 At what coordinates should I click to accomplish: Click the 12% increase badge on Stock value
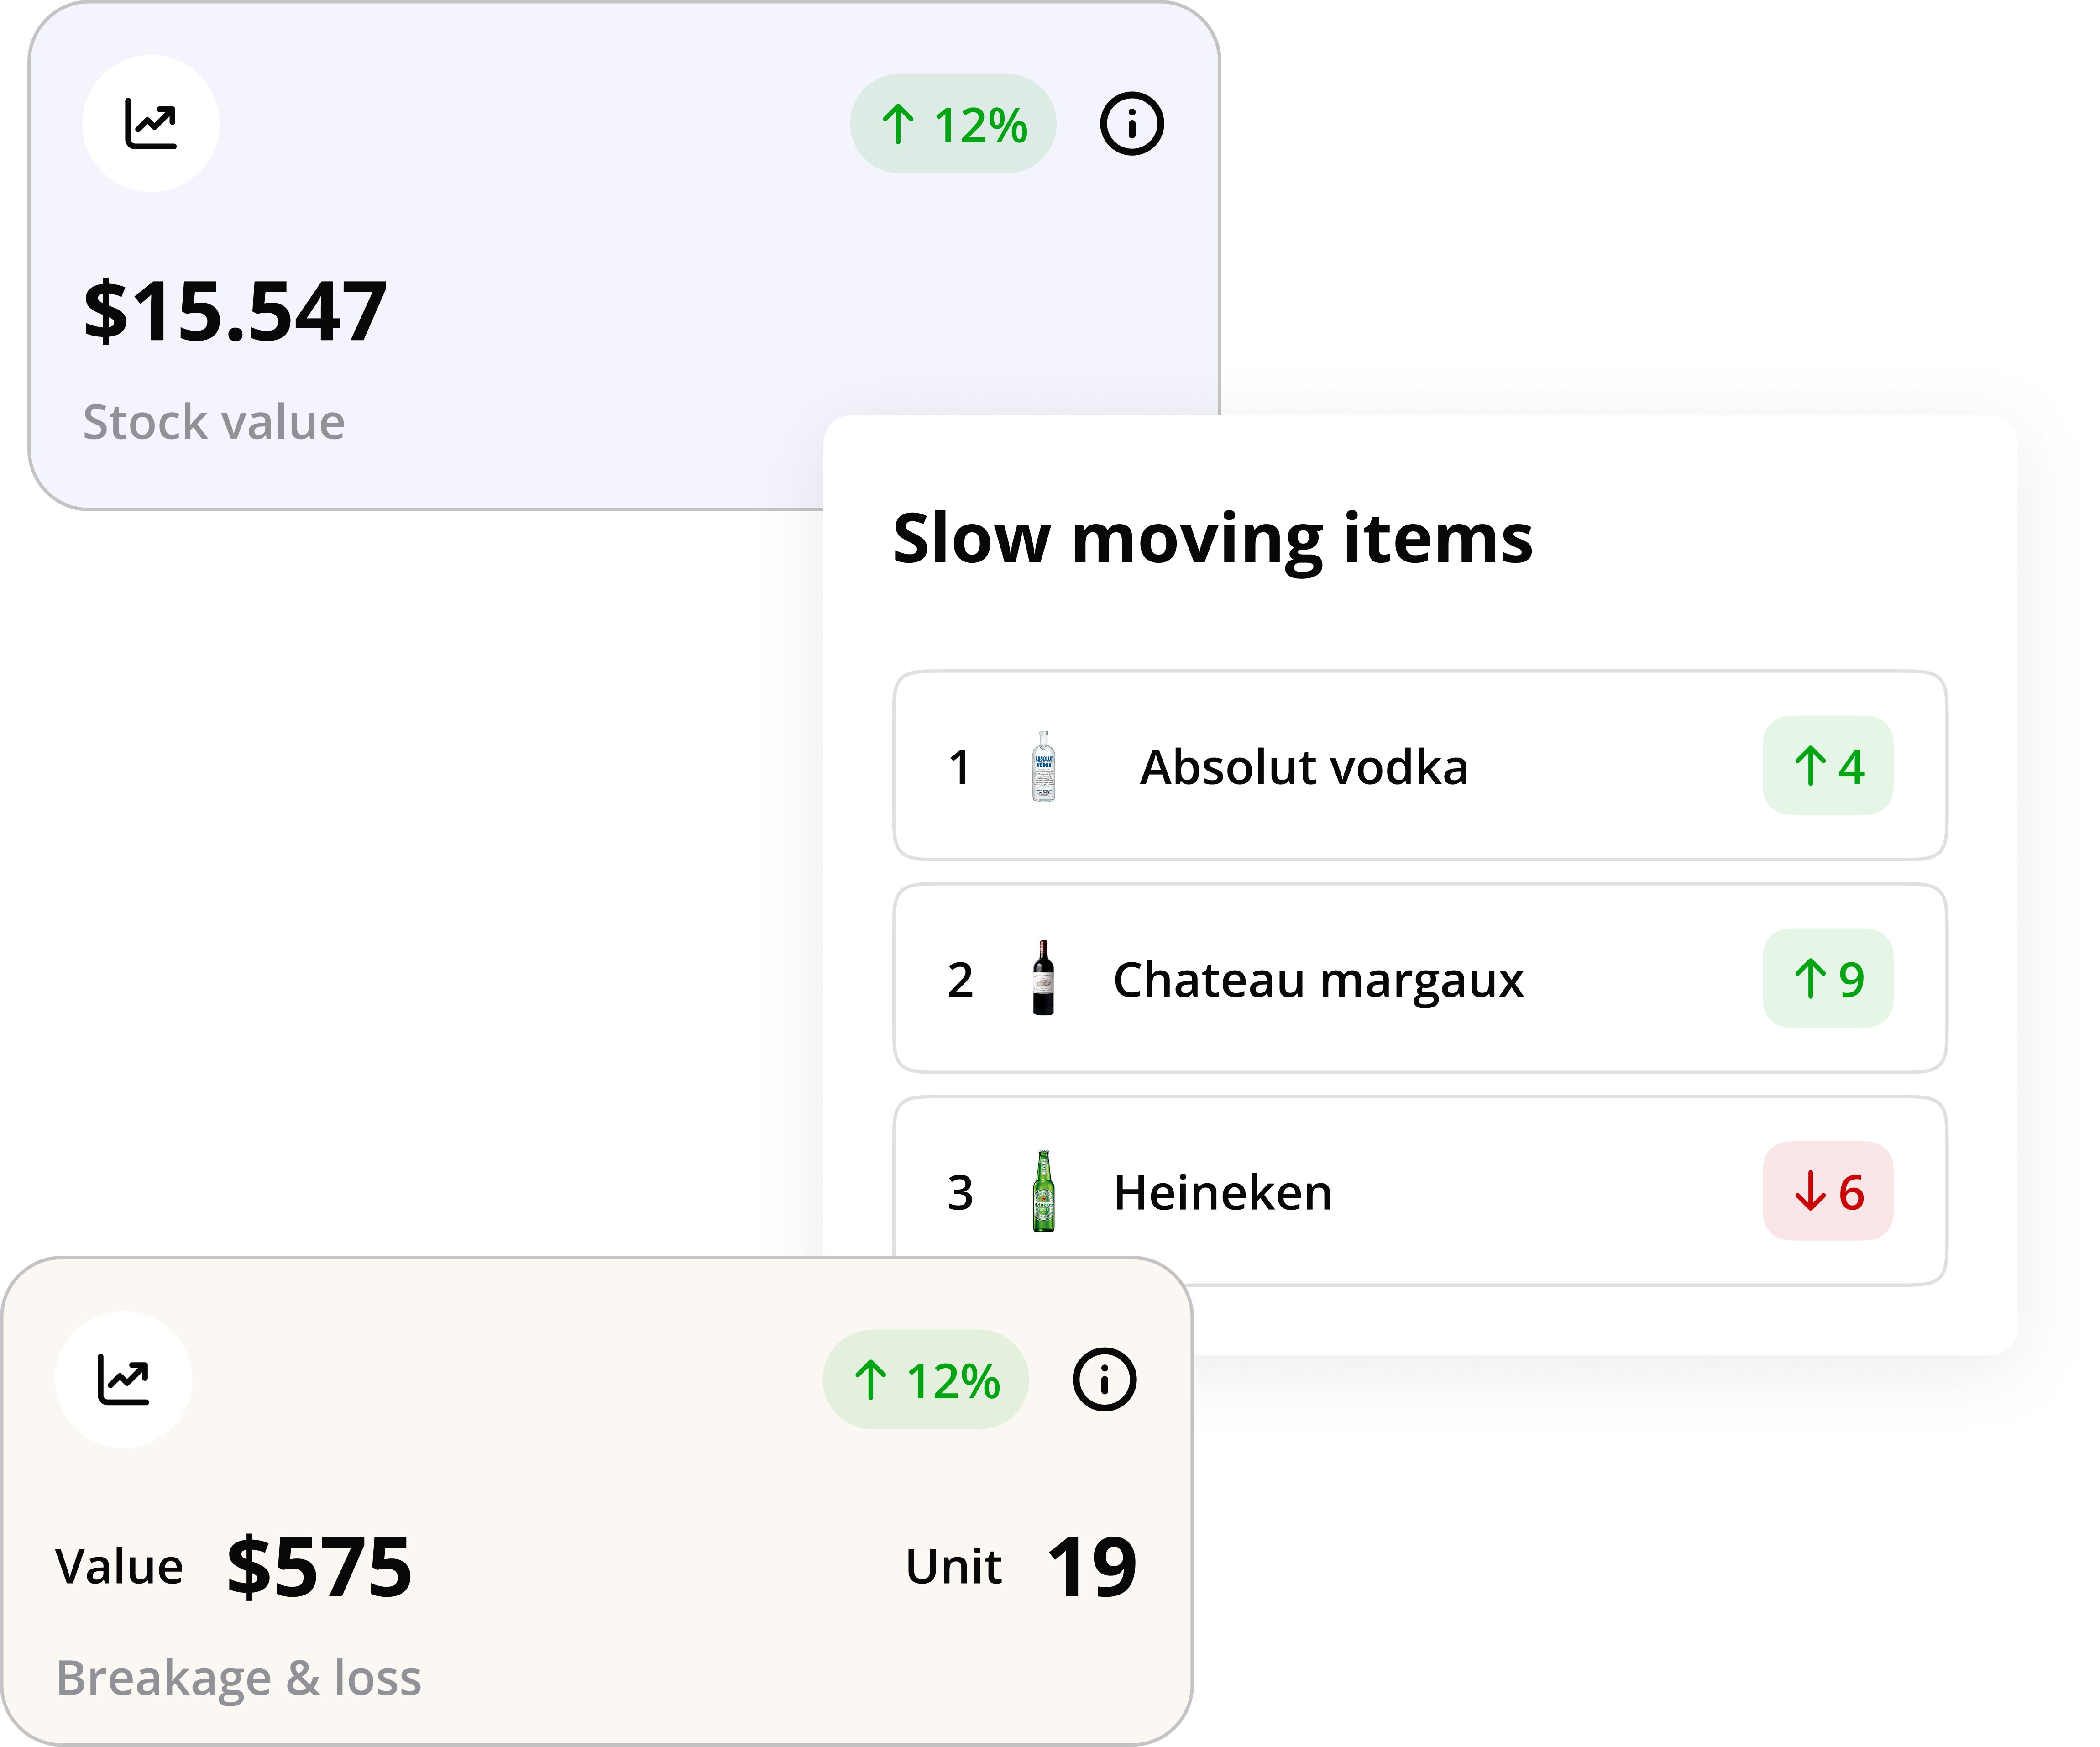tap(953, 124)
